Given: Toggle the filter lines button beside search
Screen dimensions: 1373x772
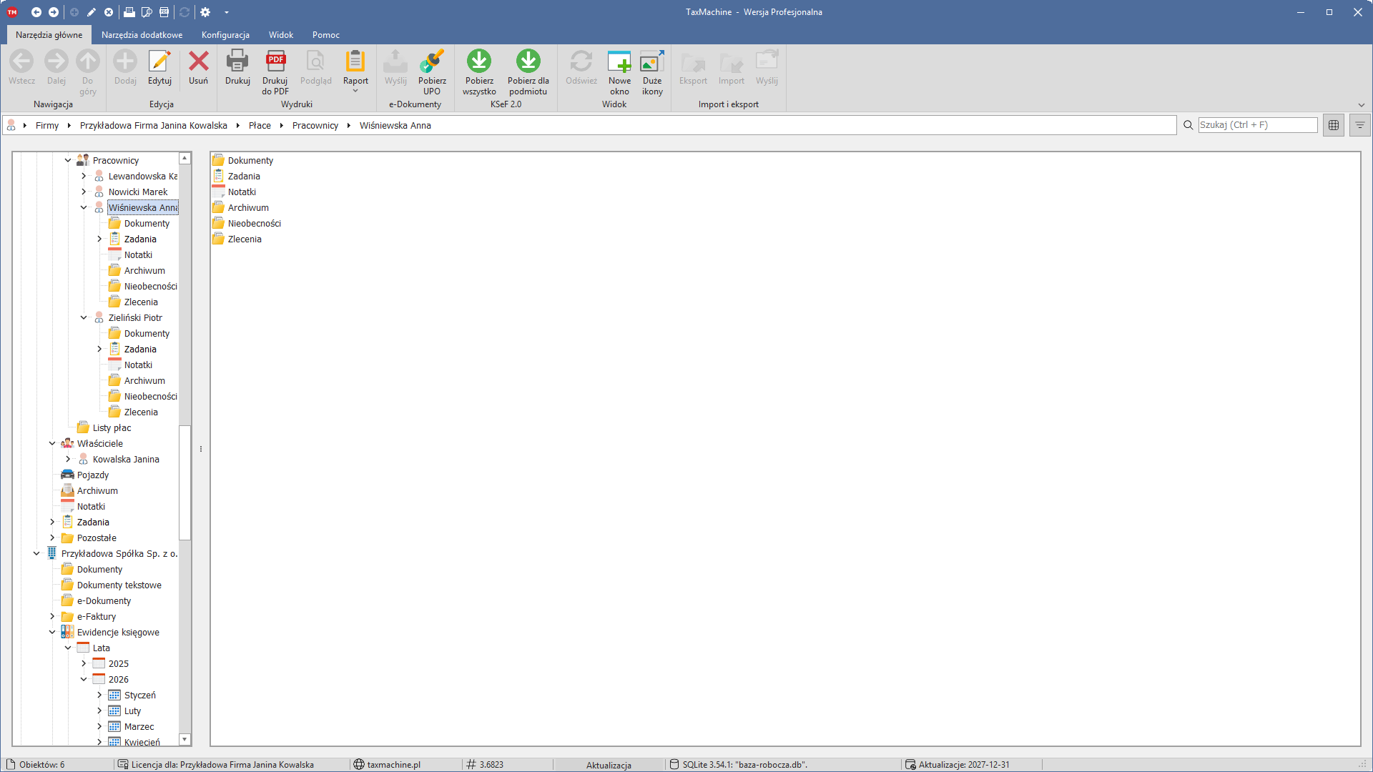Looking at the screenshot, I should 1360,125.
